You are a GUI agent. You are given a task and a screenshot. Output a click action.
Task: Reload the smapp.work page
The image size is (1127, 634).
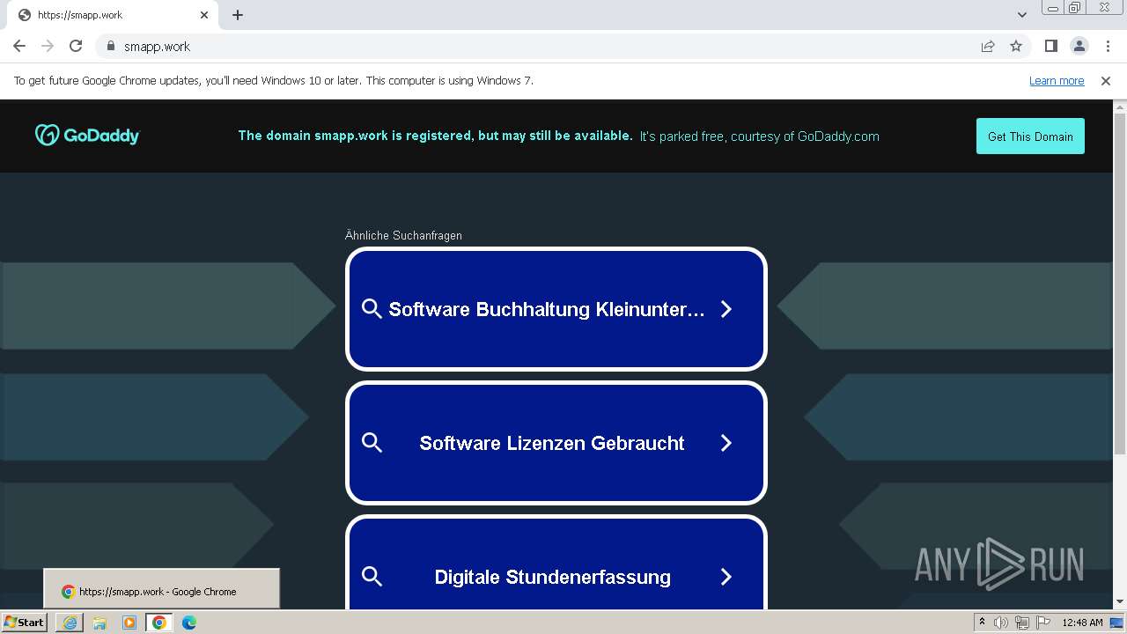(76, 46)
